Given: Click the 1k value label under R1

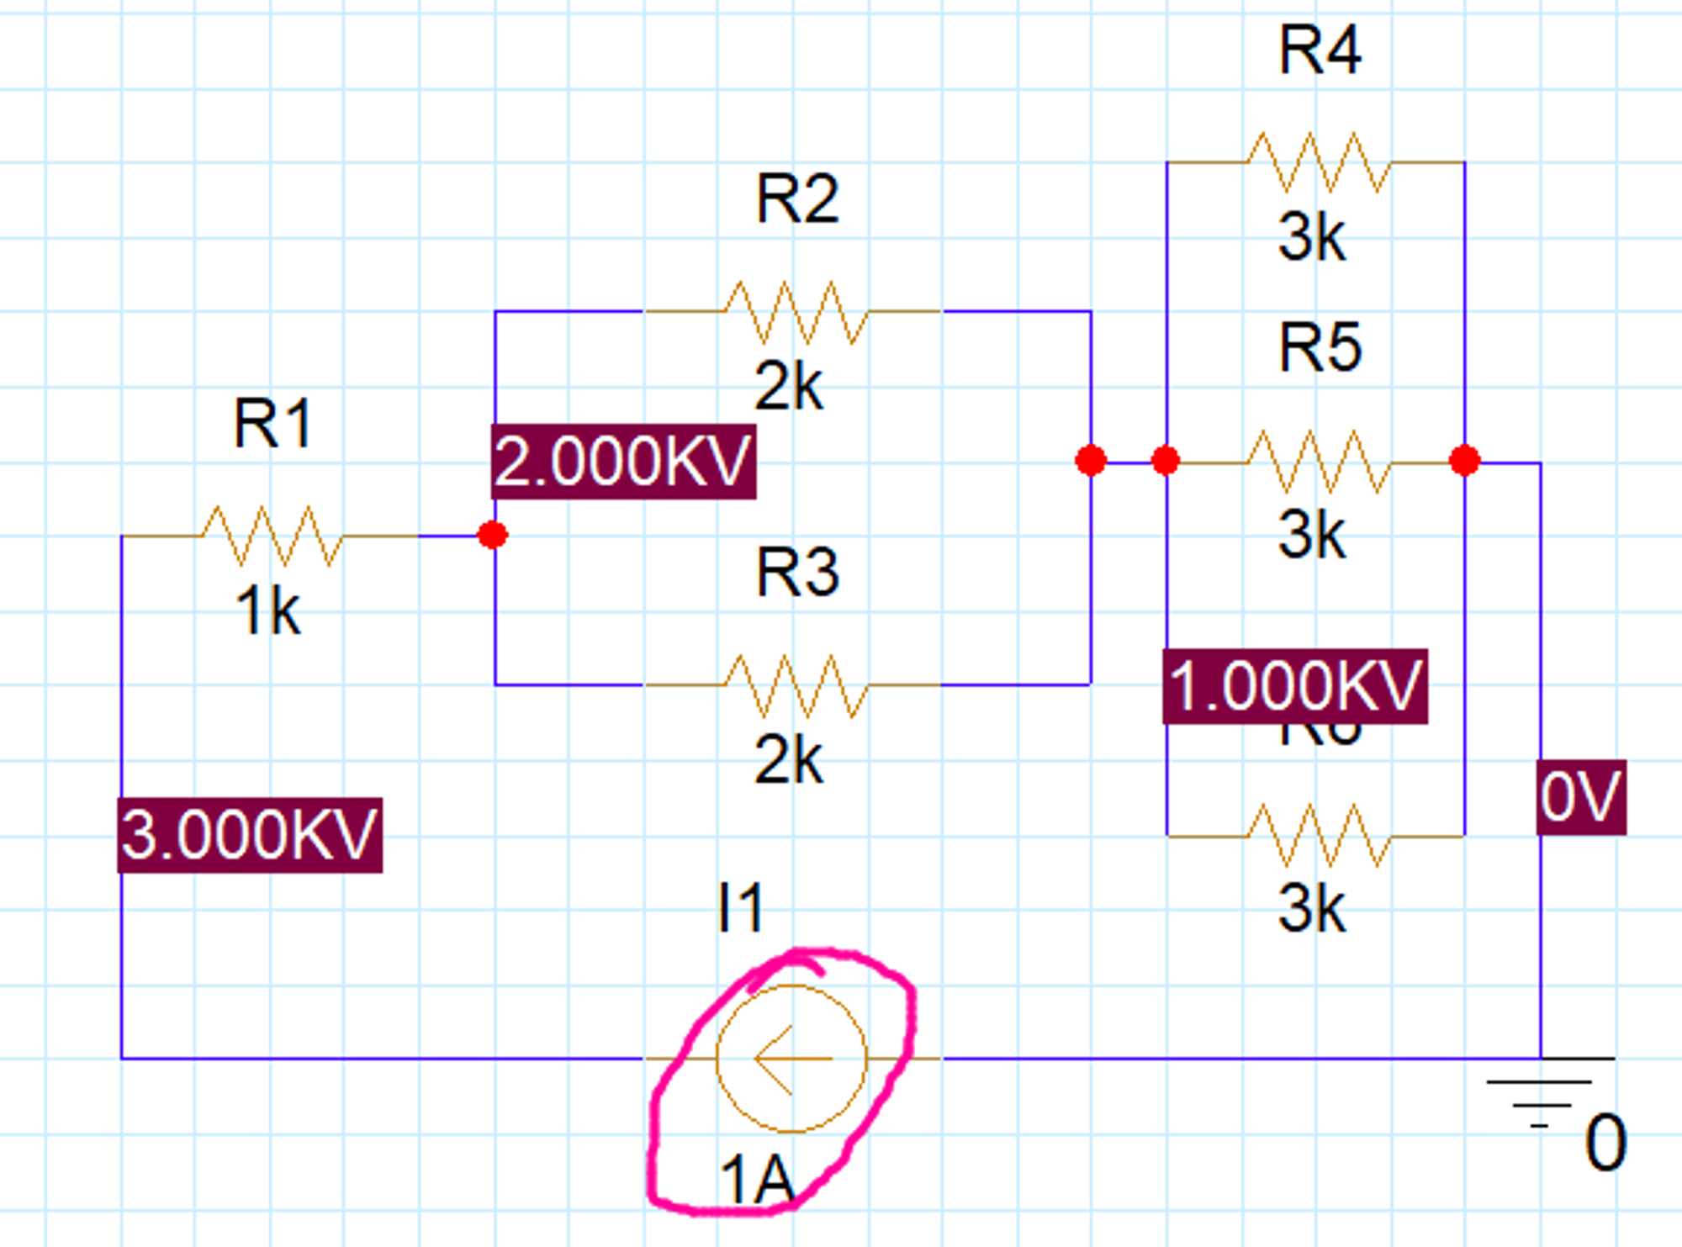Looking at the screenshot, I should (x=267, y=611).
